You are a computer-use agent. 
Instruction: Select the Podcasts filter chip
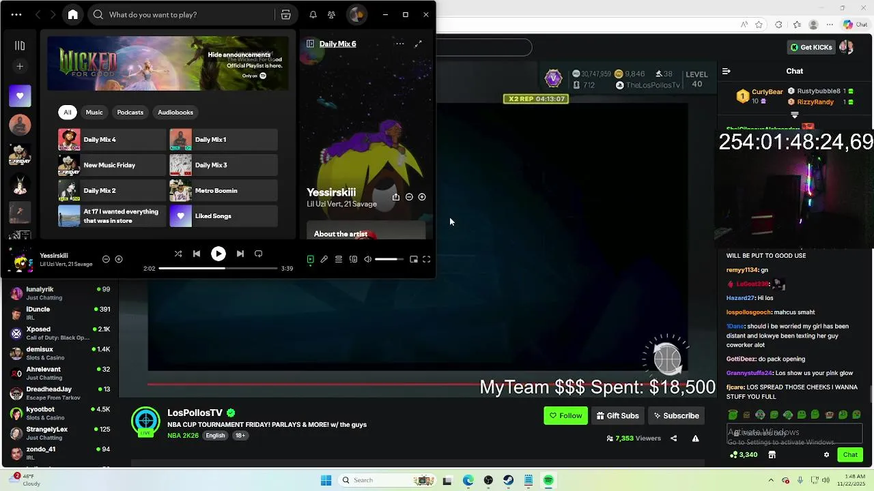tap(130, 113)
